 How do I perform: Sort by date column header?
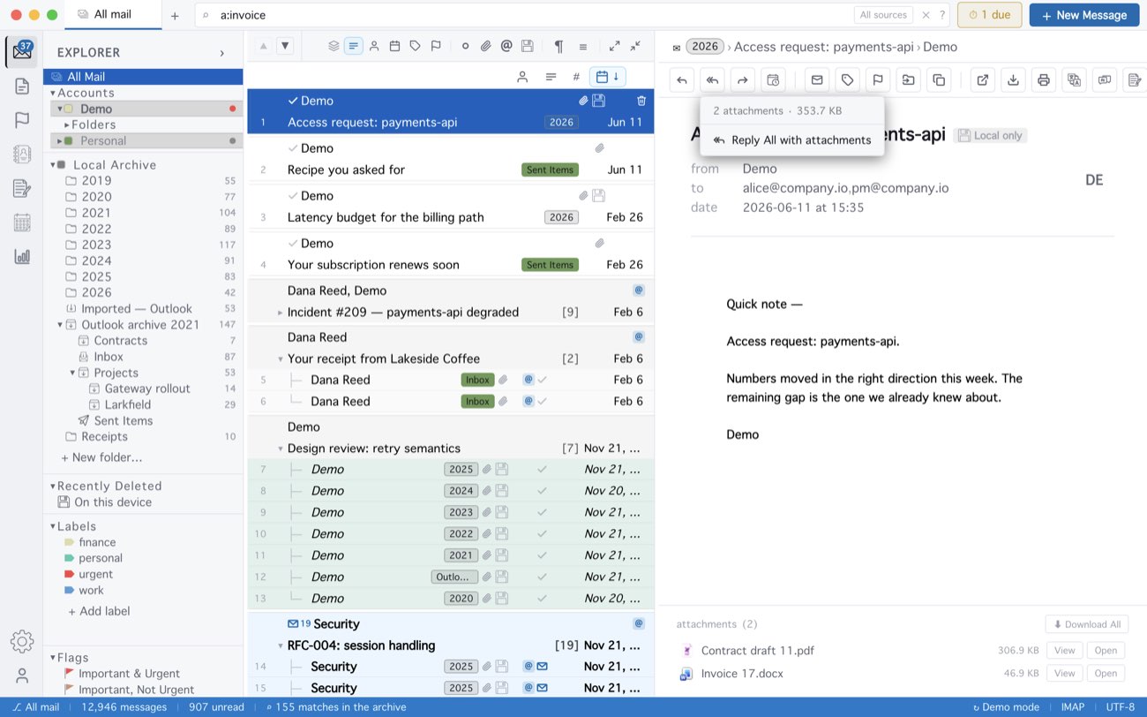coord(607,77)
